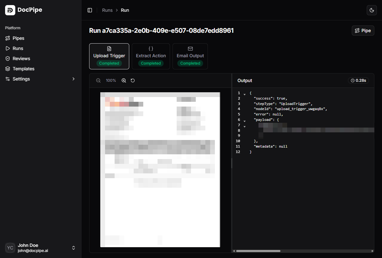Open the Pipe button top right

point(363,31)
